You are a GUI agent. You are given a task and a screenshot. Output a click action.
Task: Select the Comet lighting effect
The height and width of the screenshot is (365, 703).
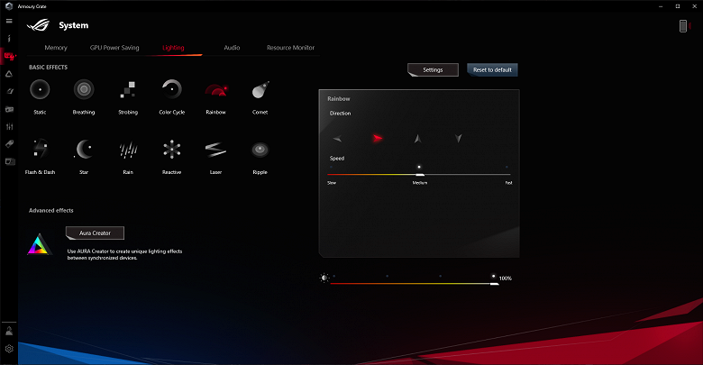point(260,90)
